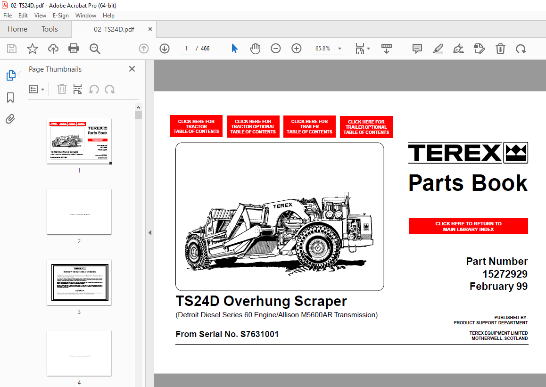Open the Window menu
Image resolution: width=546 pixels, height=387 pixels.
click(86, 15)
